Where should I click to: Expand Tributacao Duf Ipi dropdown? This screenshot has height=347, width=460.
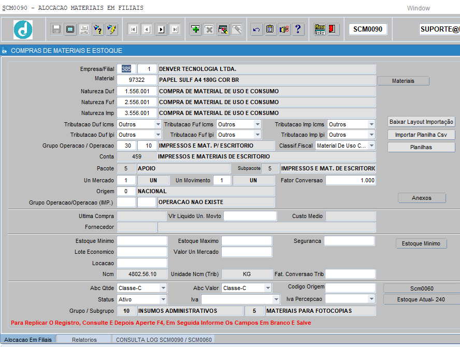158,135
